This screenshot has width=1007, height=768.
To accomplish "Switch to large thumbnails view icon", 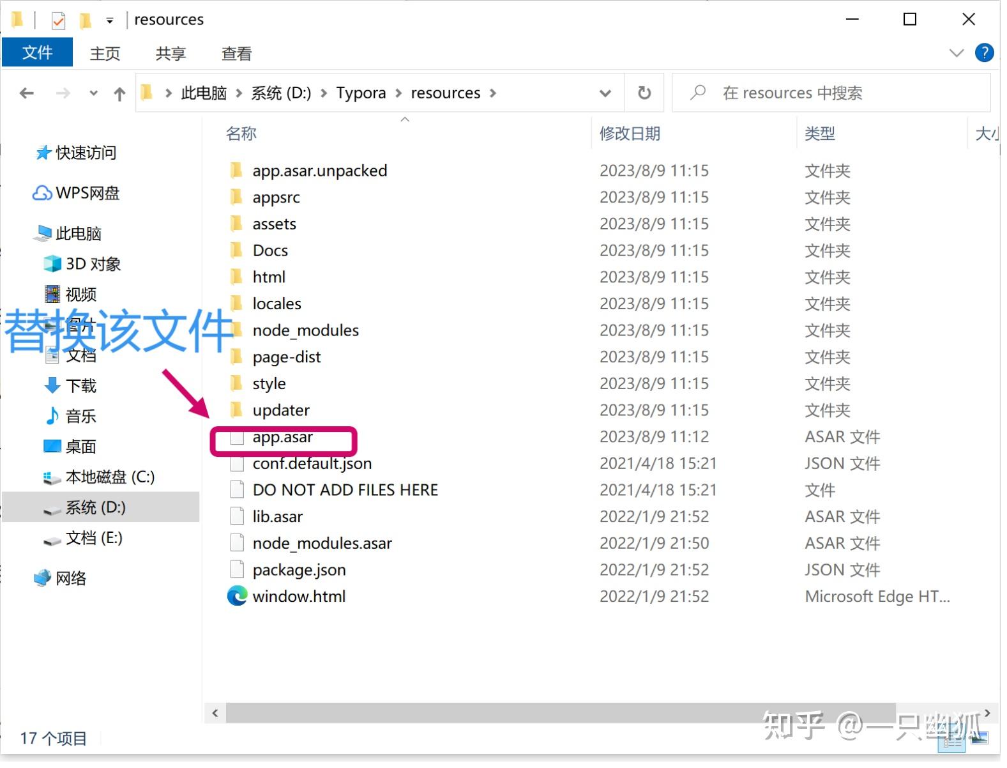I will tap(979, 739).
